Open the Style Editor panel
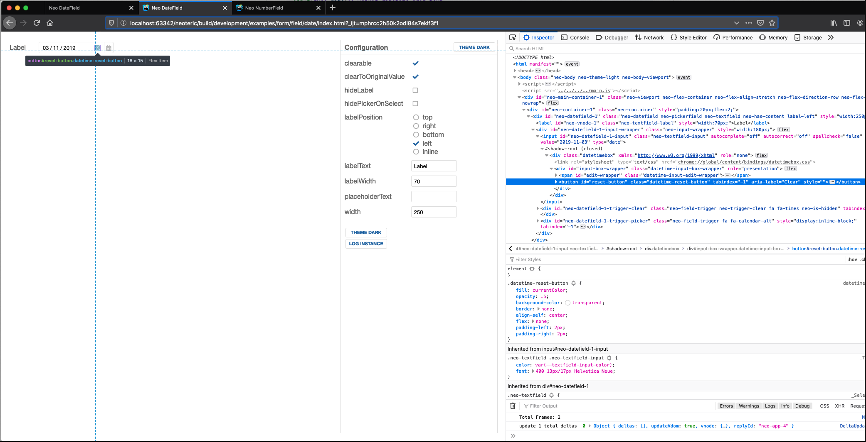The width and height of the screenshot is (866, 442). coord(688,37)
